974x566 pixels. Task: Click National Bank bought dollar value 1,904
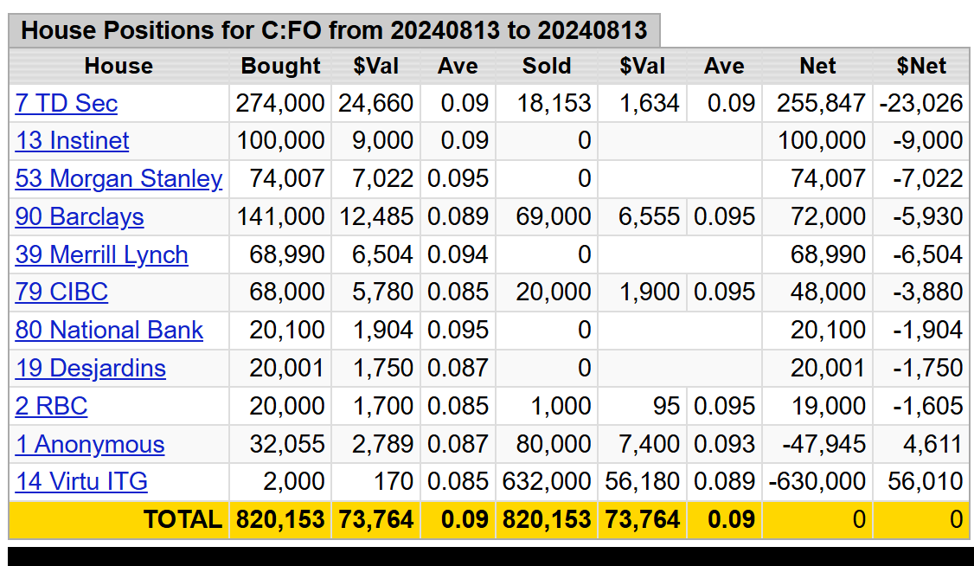tap(382, 330)
